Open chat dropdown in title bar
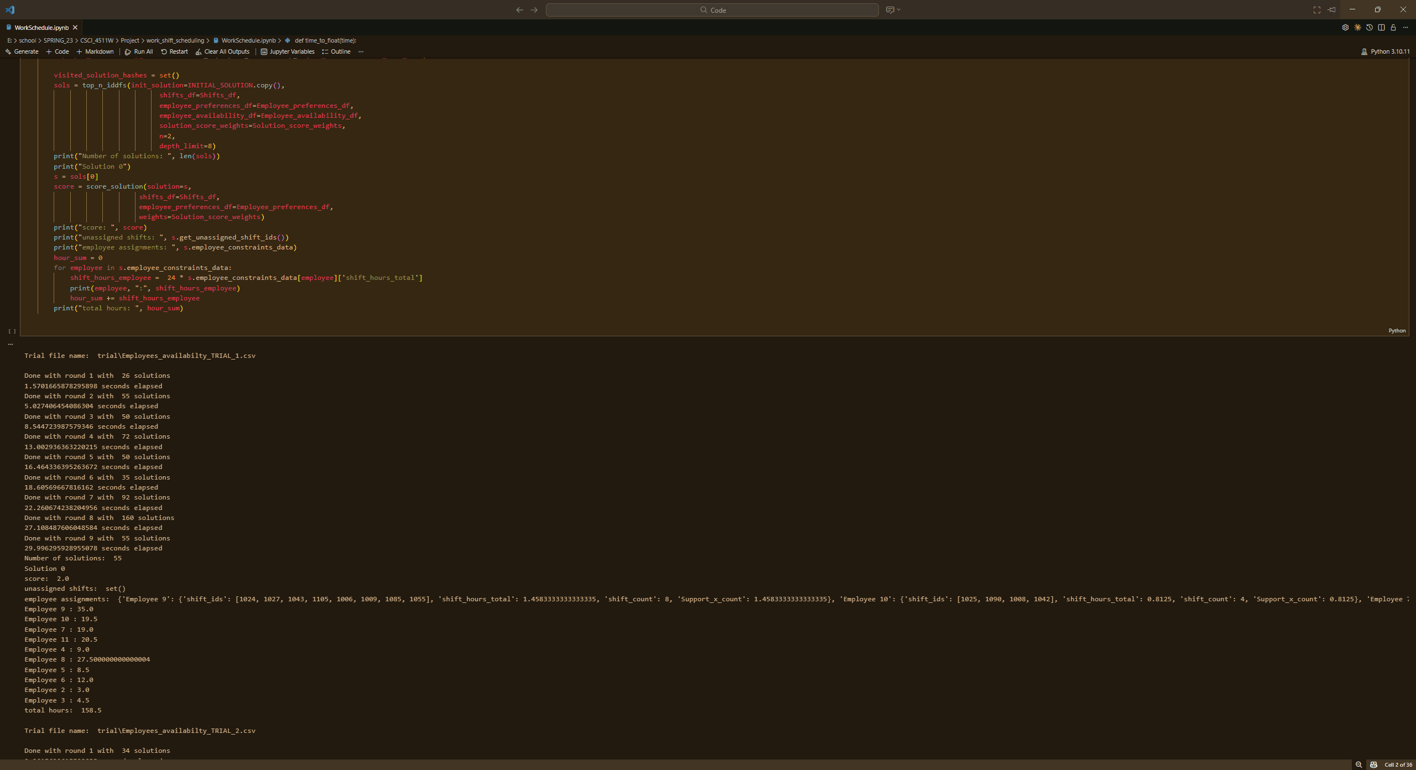 (898, 10)
